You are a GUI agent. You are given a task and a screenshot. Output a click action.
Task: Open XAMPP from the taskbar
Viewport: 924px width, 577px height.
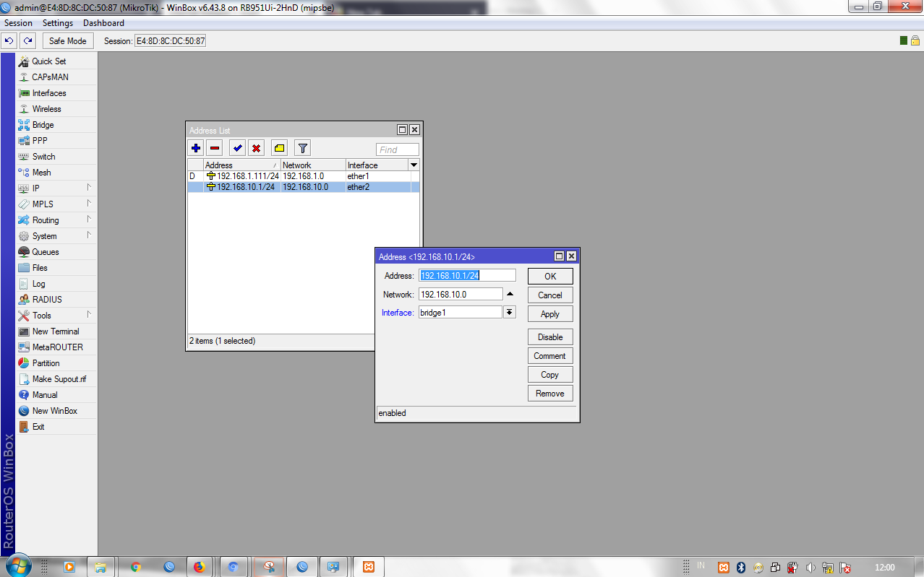pos(368,567)
